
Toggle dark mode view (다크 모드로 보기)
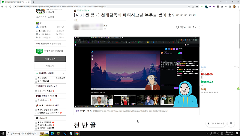tap(215, 123)
